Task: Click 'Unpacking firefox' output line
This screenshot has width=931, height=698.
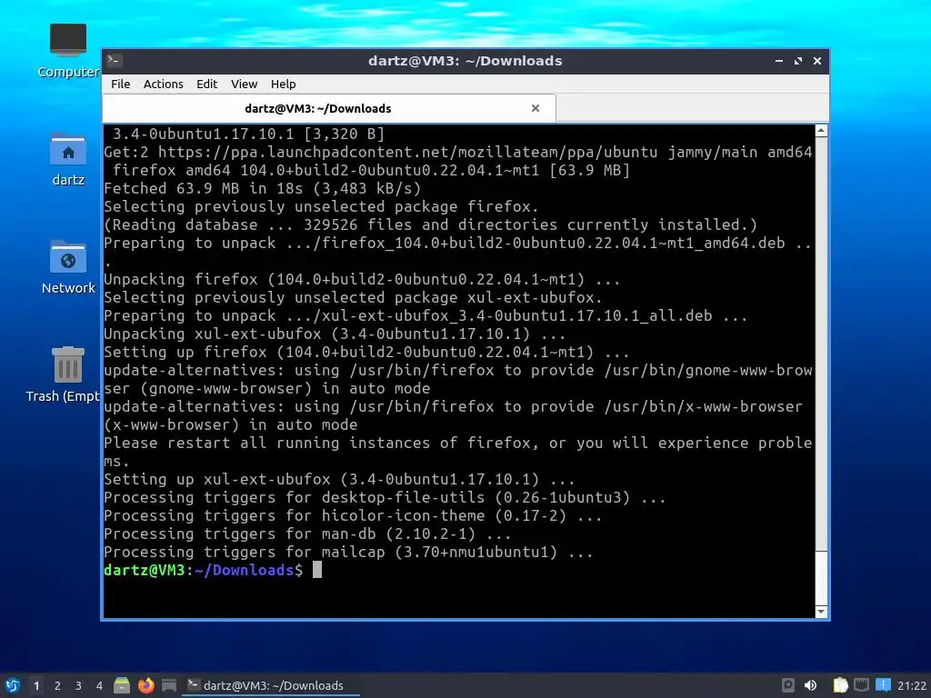Action: [362, 280]
